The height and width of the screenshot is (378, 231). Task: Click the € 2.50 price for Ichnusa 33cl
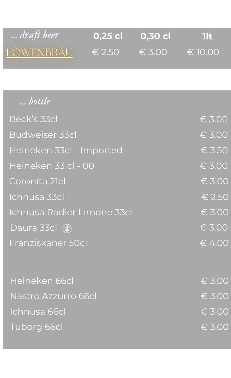click(x=215, y=197)
